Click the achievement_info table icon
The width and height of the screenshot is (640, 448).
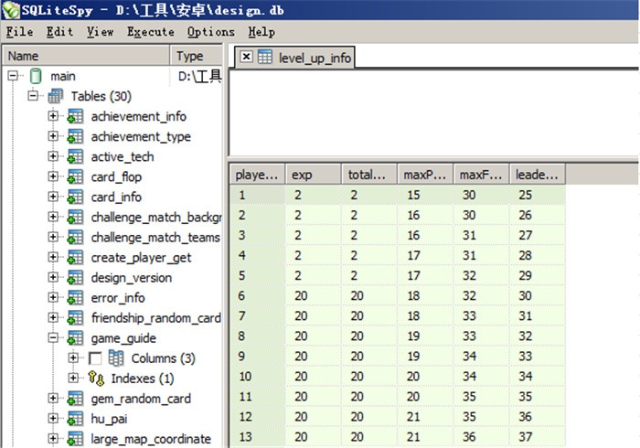(75, 116)
